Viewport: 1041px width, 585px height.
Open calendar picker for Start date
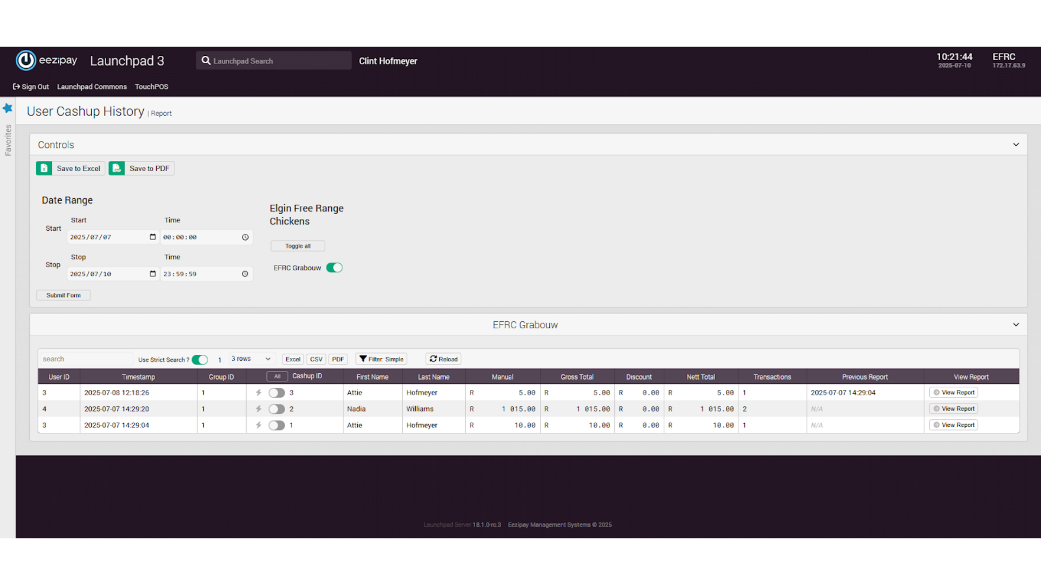click(x=152, y=237)
